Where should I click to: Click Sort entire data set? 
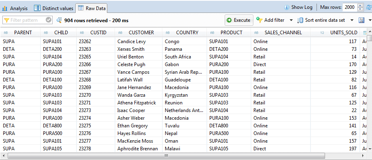(321, 20)
